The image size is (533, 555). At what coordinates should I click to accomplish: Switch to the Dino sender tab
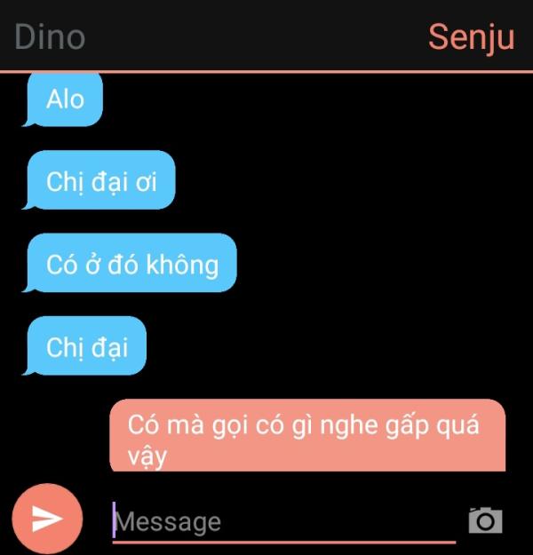click(50, 36)
